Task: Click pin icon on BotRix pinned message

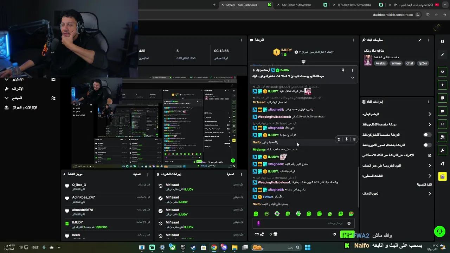Action: [343, 70]
